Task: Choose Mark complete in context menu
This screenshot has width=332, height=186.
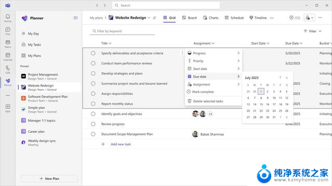Action: point(214,92)
